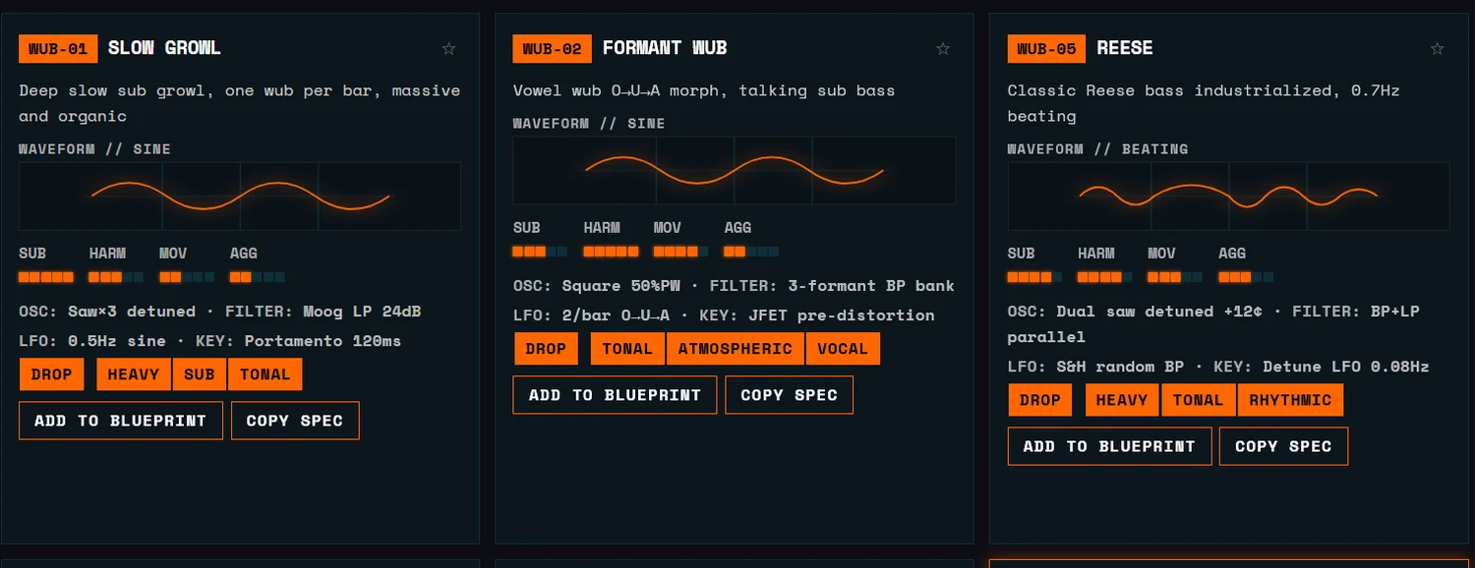Click DROP tag on SLOW GROWL card
This screenshot has width=1475, height=568.
coord(52,374)
